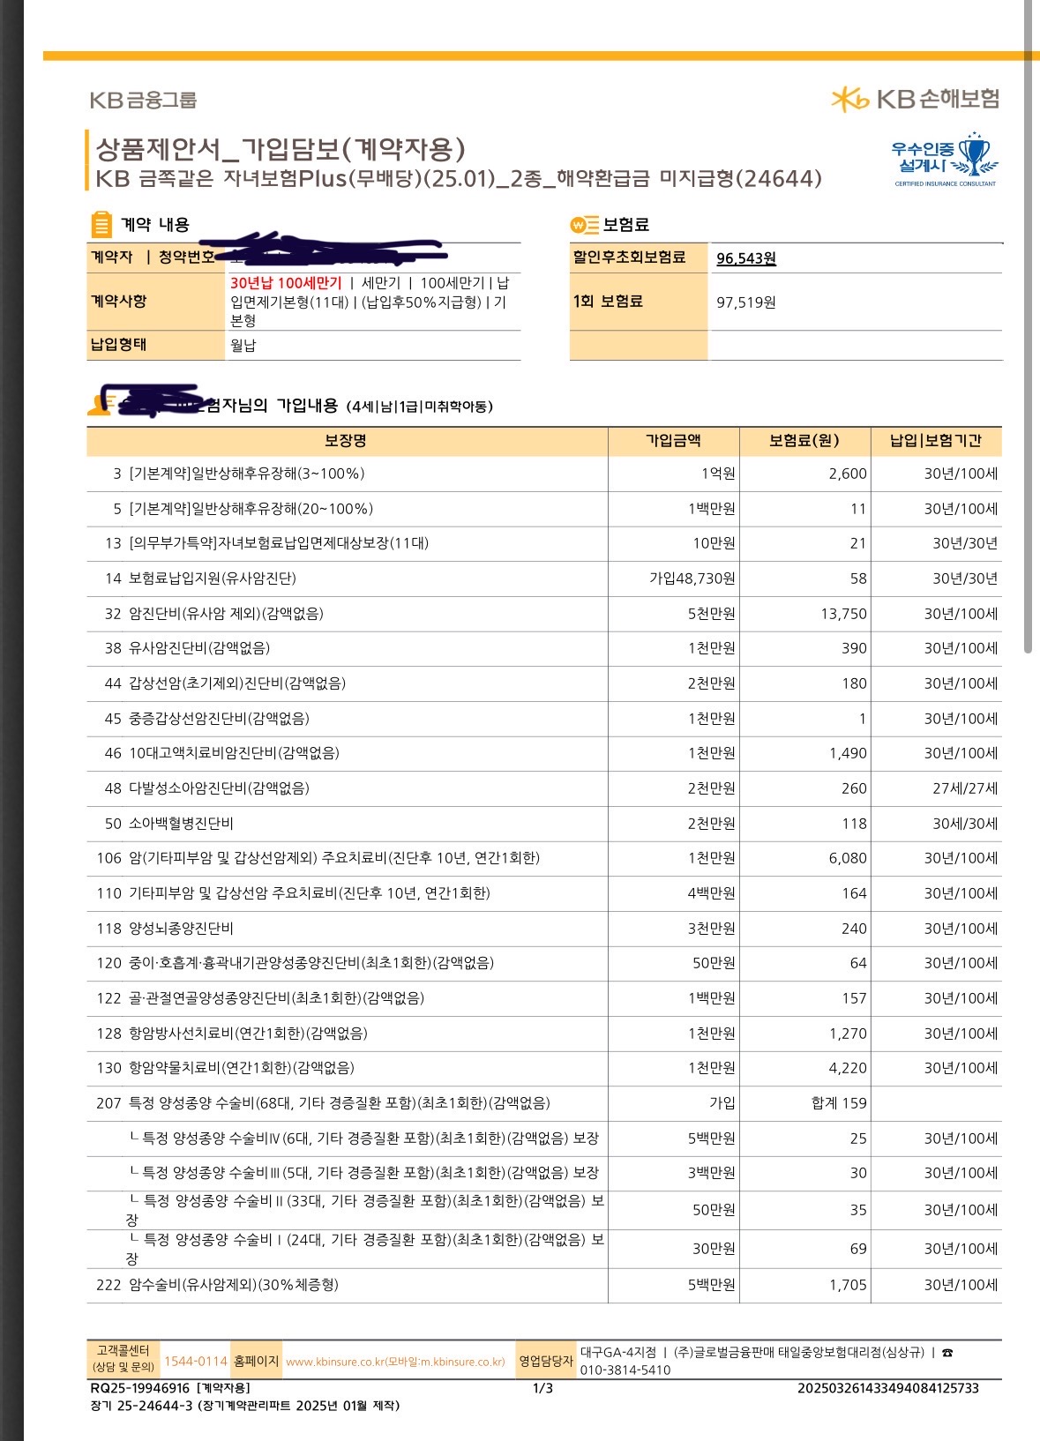Click the KB손해보험 logo
The width and height of the screenshot is (1040, 1441).
(x=916, y=99)
